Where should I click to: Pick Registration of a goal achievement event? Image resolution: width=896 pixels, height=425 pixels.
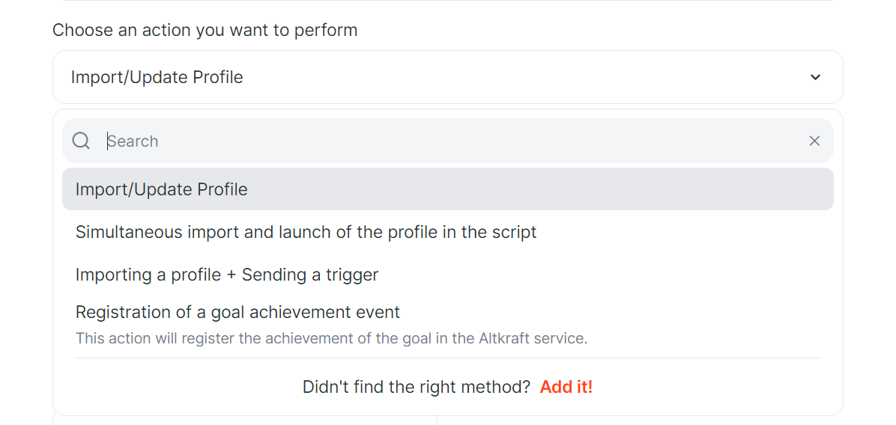[447, 325]
